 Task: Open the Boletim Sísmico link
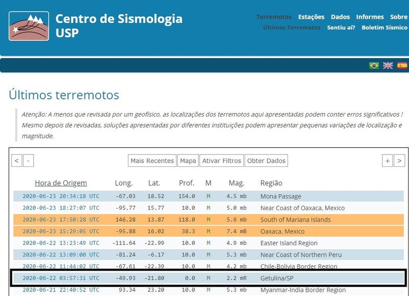click(384, 27)
